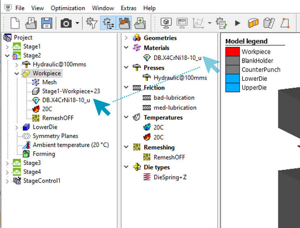Open the Extras menu
The width and height of the screenshot is (300, 228).
point(127,8)
